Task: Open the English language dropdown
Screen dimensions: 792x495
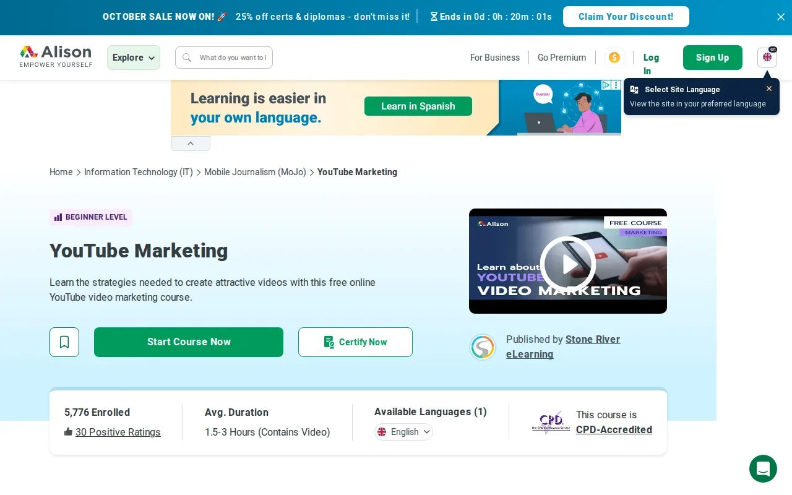Action: (403, 432)
